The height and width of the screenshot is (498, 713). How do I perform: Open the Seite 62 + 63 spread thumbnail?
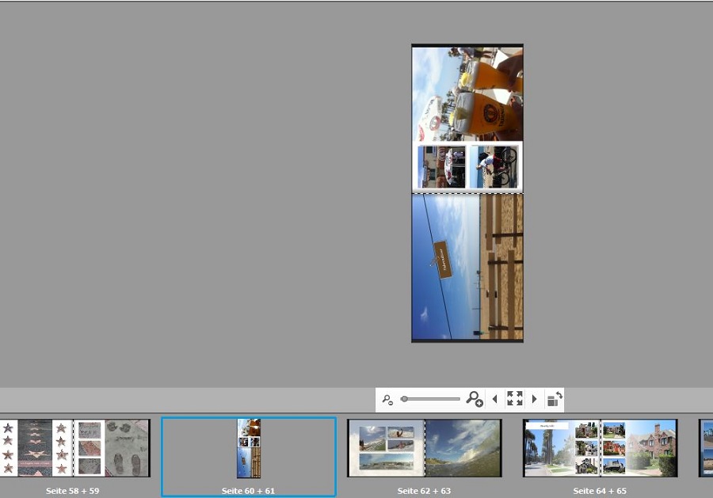pyautogui.click(x=425, y=448)
